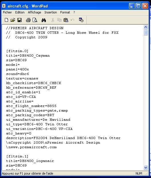This screenshot has height=178, width=151.
Task: Open the ? help menu
Action: (74, 12)
